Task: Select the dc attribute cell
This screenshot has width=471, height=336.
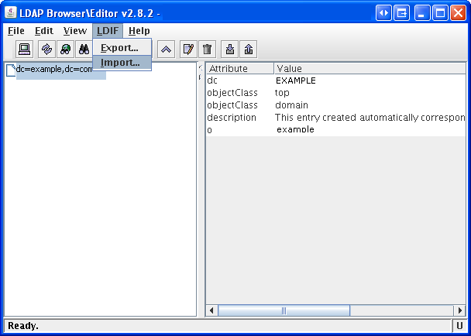Action: click(x=240, y=81)
